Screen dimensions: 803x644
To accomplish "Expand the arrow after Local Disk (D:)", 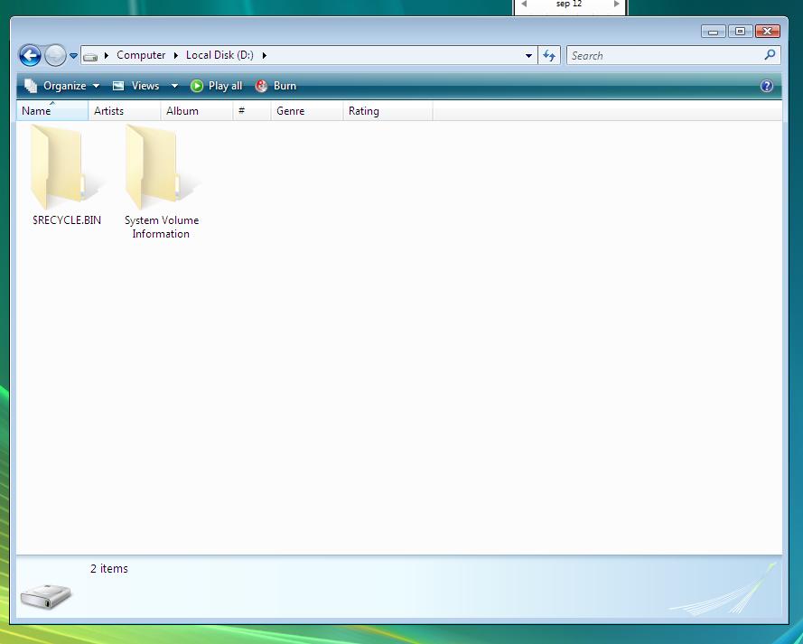I will tap(265, 55).
